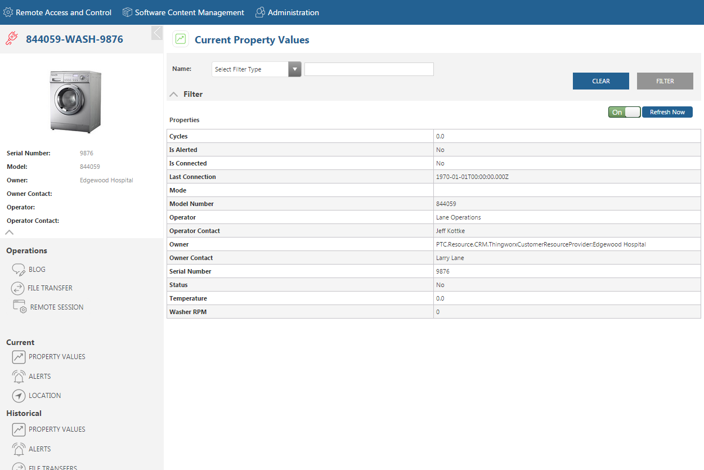This screenshot has width=704, height=470.
Task: Open Remote Access and Control menu
Action: pyautogui.click(x=57, y=12)
